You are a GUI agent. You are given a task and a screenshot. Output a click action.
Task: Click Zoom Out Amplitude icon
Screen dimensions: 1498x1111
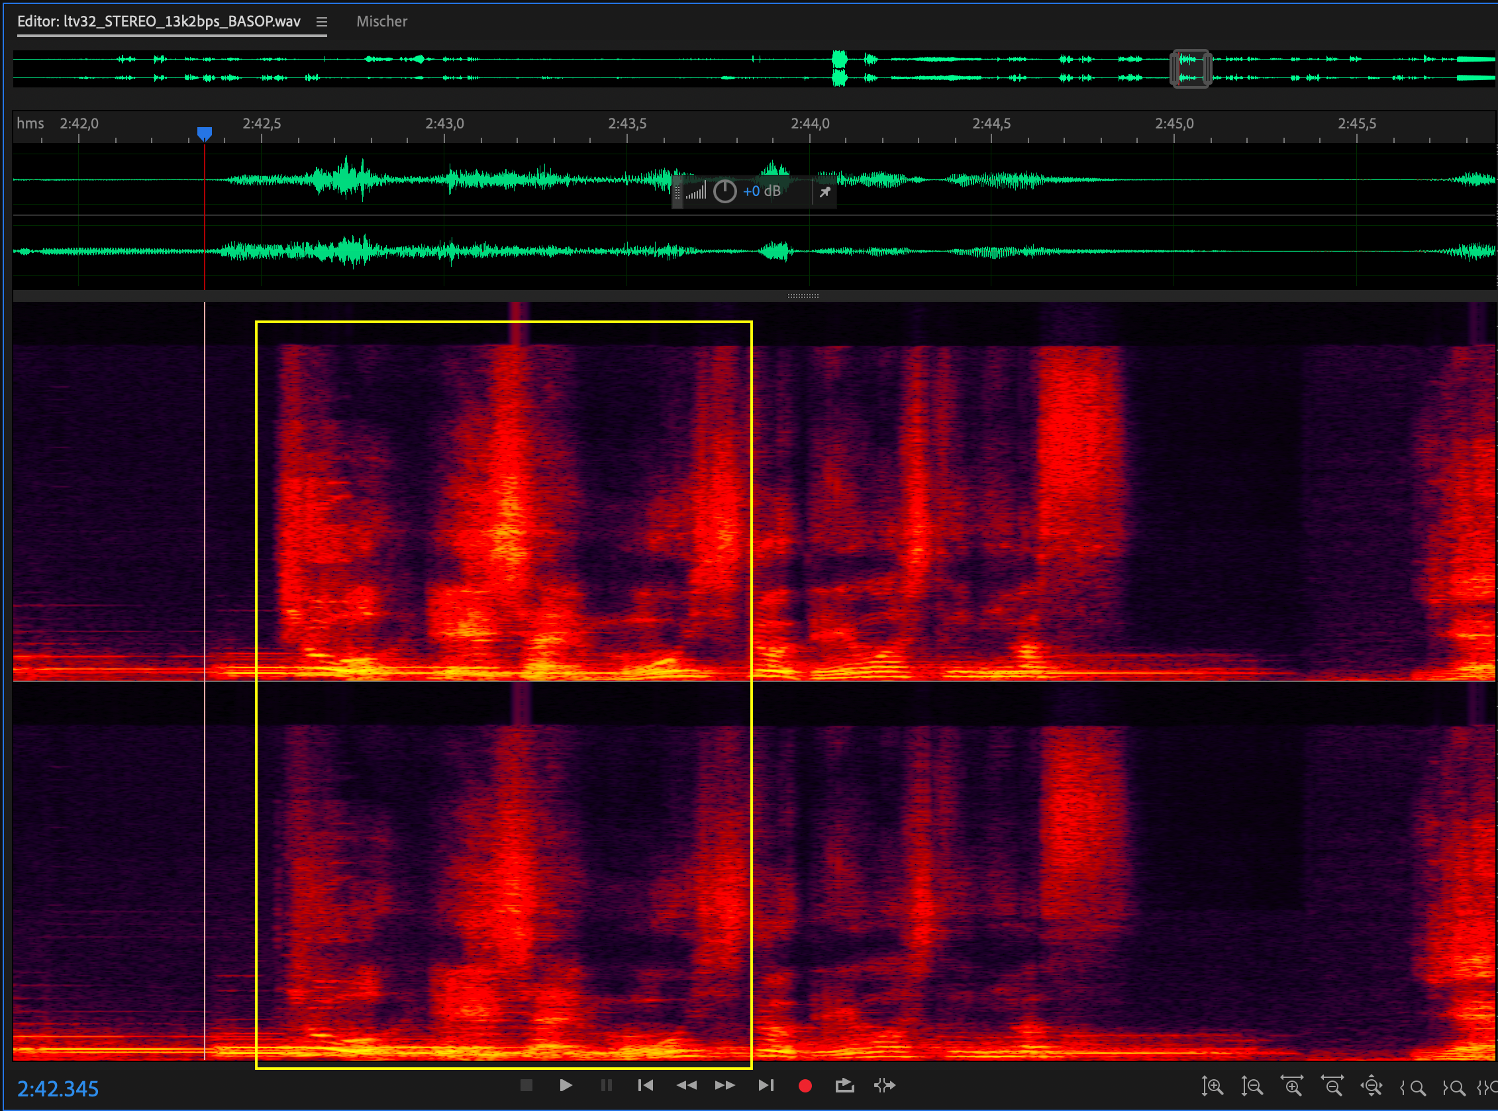[x=1251, y=1086]
